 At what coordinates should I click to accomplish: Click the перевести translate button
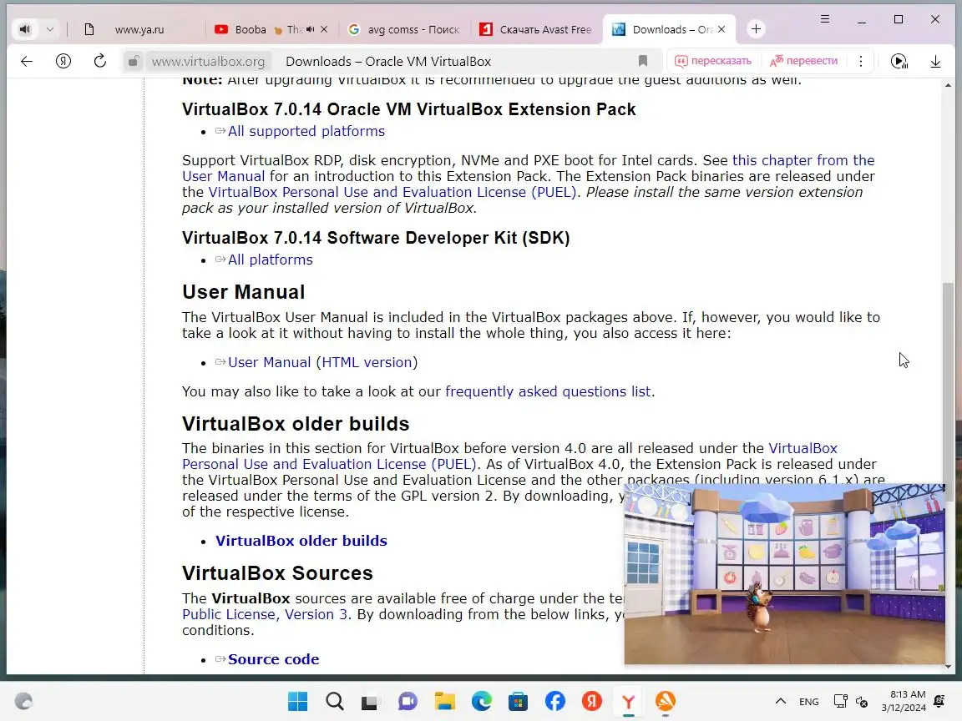click(803, 61)
